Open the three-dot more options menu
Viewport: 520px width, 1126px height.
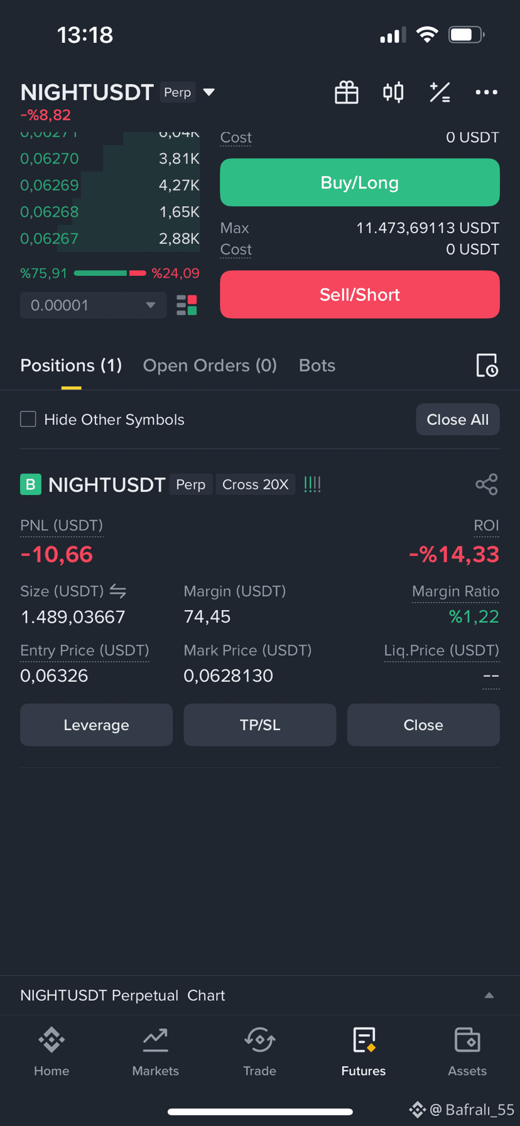486,92
